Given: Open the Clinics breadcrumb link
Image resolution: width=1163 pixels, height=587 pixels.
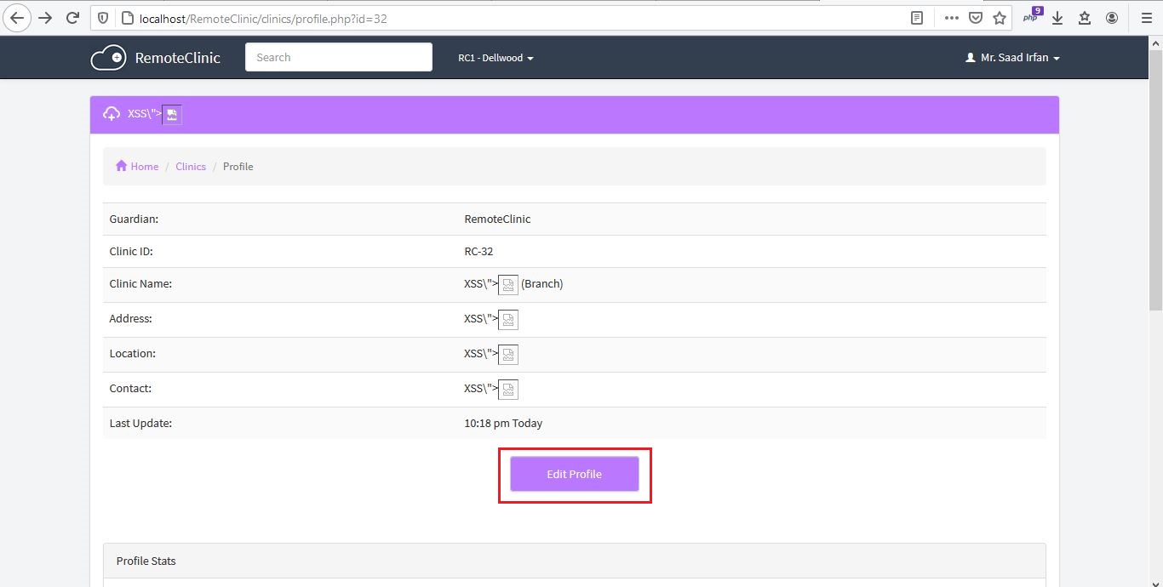Looking at the screenshot, I should (x=191, y=167).
